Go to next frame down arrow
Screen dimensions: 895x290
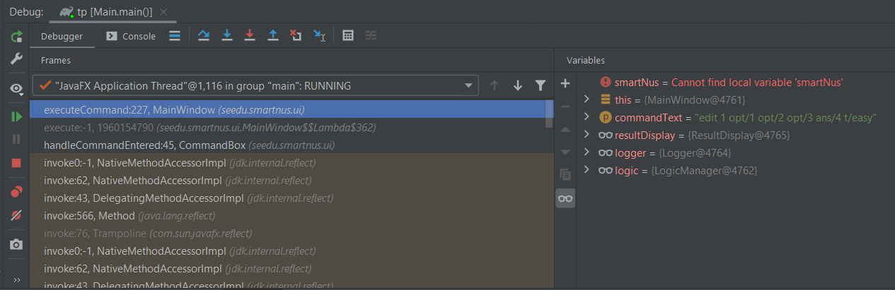tap(518, 85)
